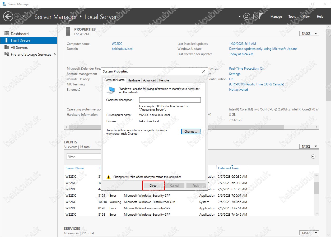This screenshot has height=237, width=331.
Task: Select Local Server in the sidebar
Action: tap(29, 41)
